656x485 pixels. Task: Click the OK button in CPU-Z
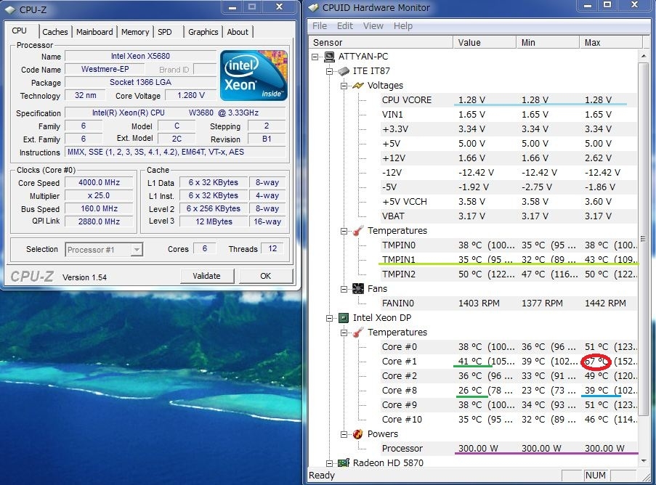(x=265, y=276)
